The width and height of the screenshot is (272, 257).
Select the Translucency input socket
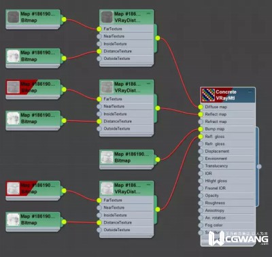(x=201, y=166)
